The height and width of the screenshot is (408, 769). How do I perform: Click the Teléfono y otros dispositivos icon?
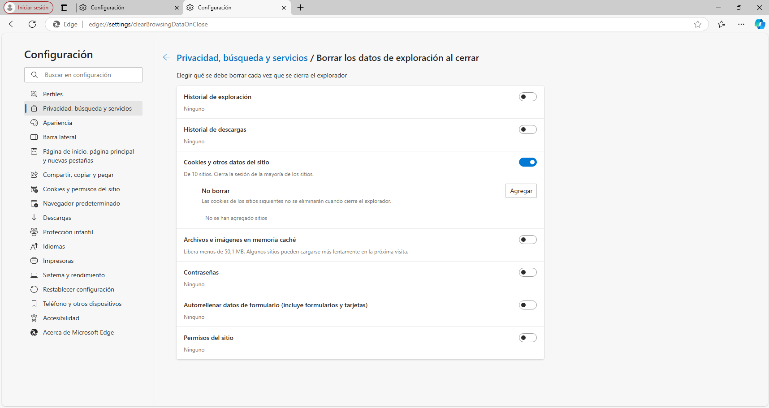[34, 304]
